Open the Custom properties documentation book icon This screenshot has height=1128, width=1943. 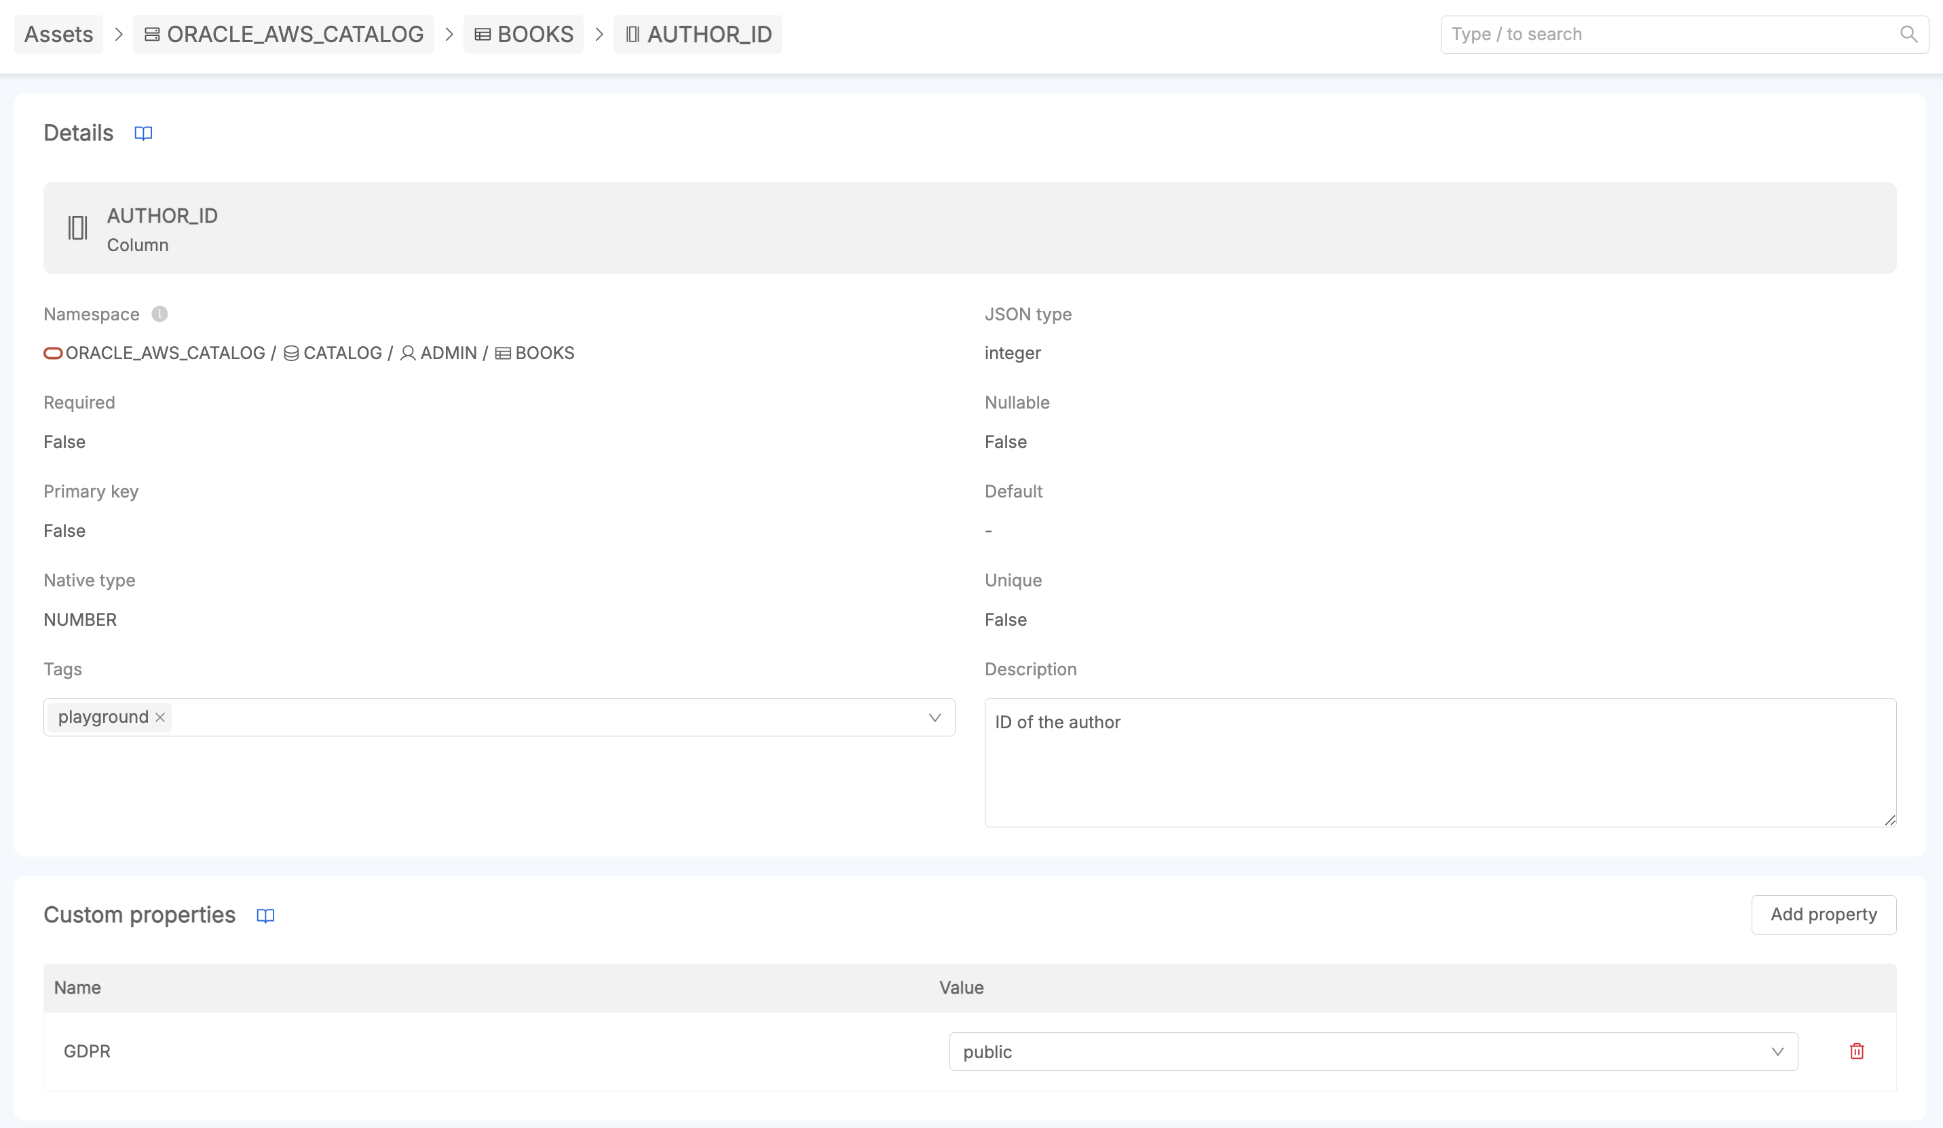tap(265, 915)
